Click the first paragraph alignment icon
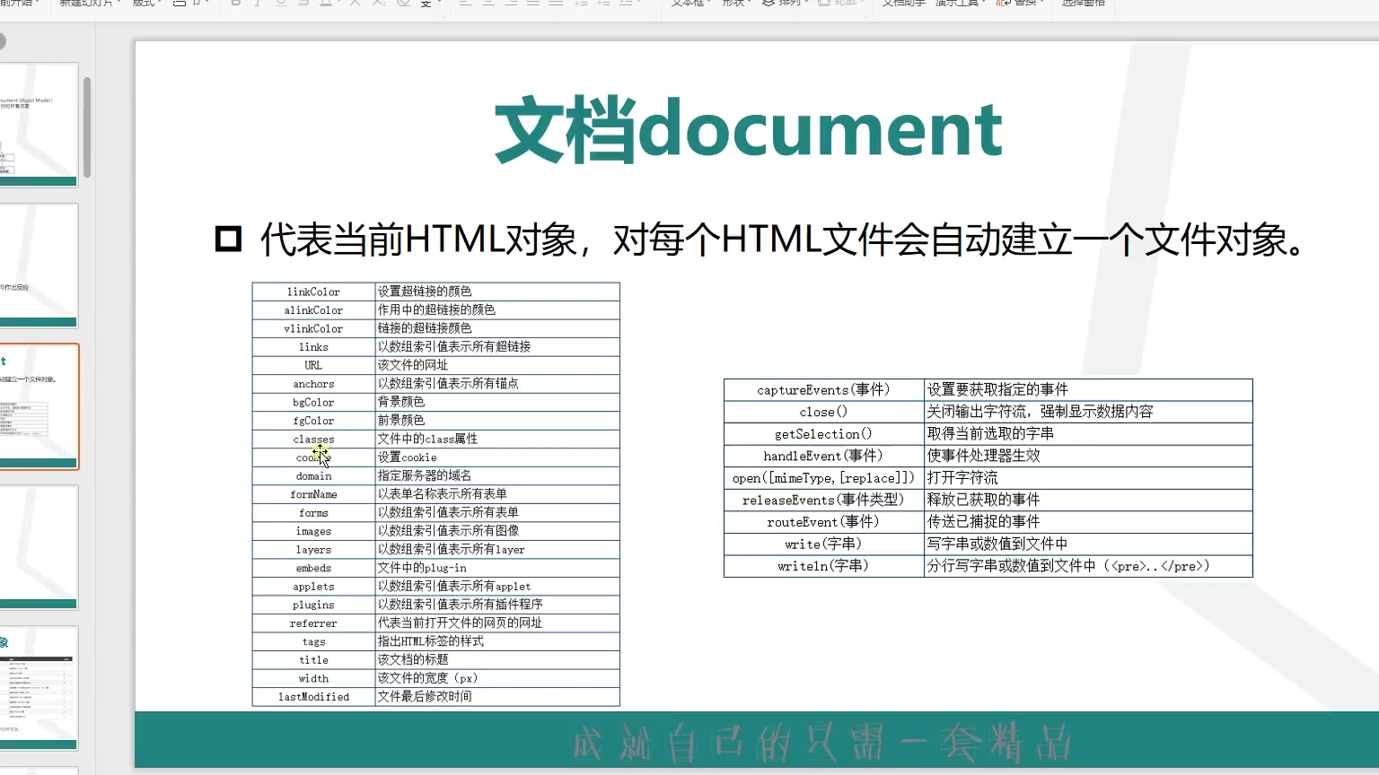The image size is (1379, 775). click(465, 4)
